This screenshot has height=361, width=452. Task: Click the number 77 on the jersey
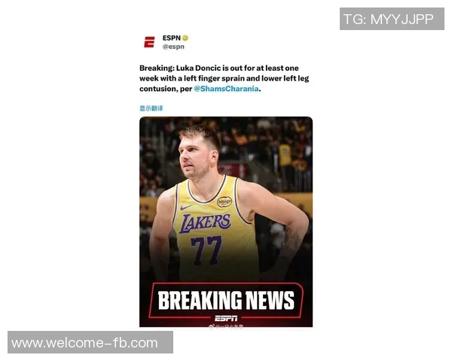[x=206, y=250]
